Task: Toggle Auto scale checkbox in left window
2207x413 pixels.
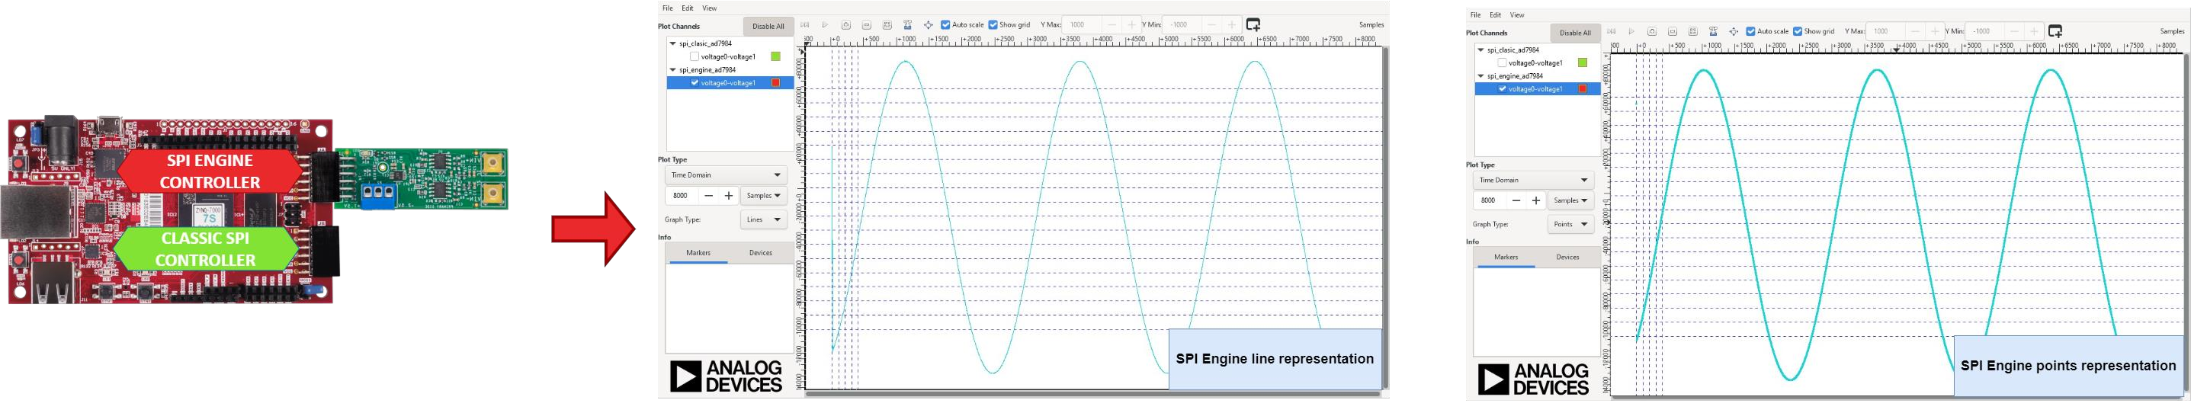Action: [x=946, y=25]
